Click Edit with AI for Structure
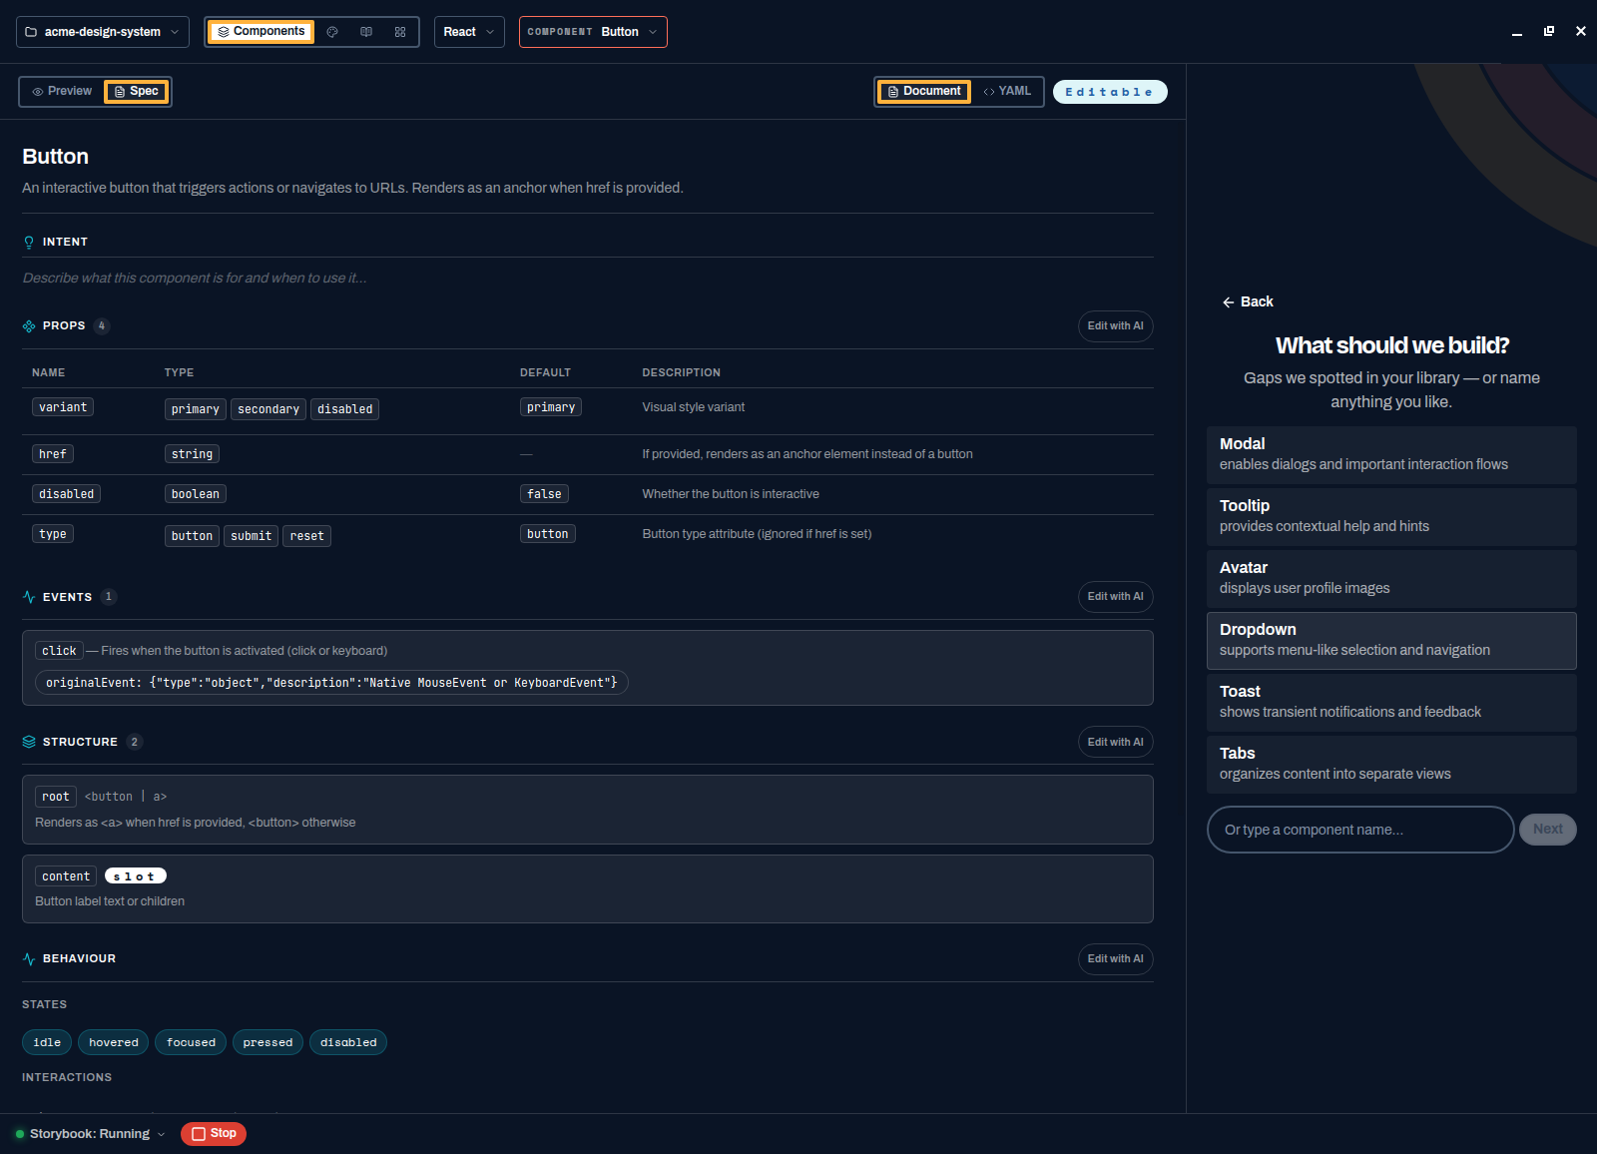Screen dimensions: 1597x1154 pos(1116,742)
